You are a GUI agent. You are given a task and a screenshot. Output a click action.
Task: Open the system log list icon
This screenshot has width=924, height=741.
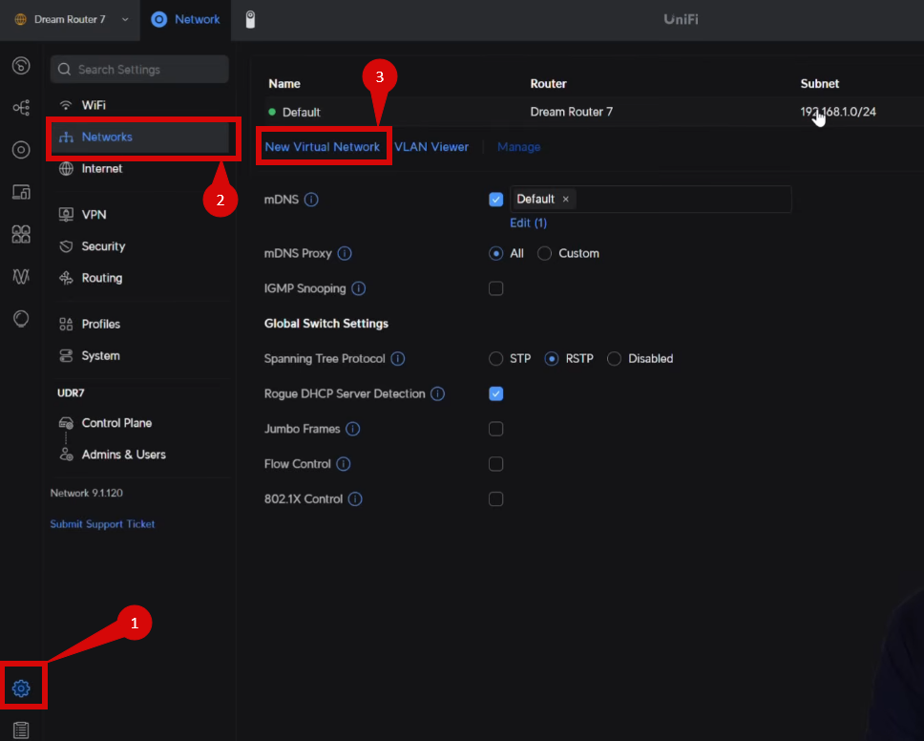tap(21, 730)
